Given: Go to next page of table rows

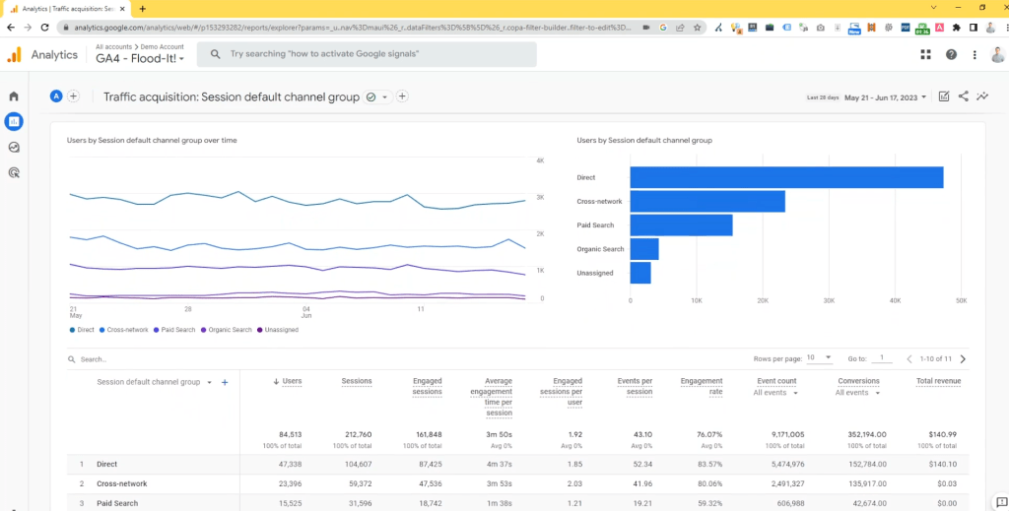Looking at the screenshot, I should click(x=963, y=359).
